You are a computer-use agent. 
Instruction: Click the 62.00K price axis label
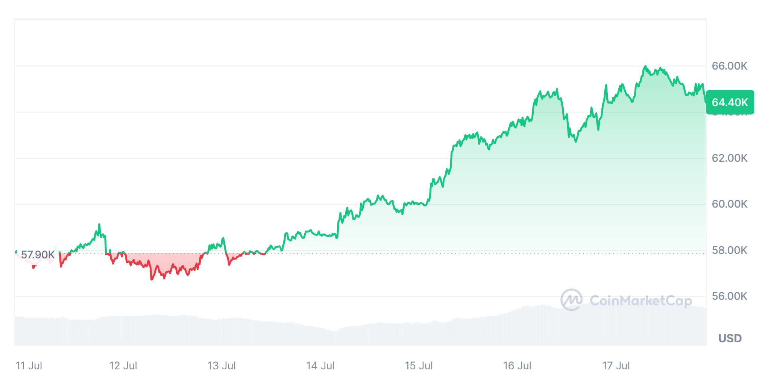click(729, 158)
